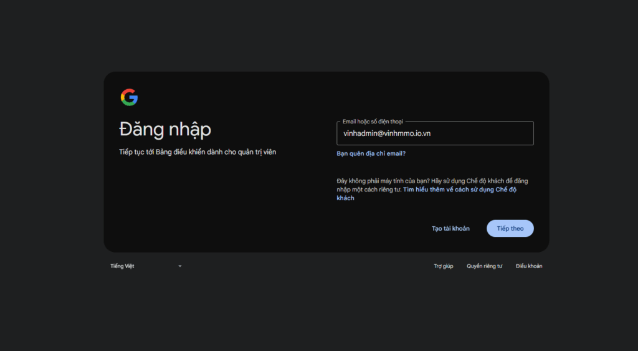Screen dimensions: 638x351
Task: Click the Đăng nhập heading
Action: (165, 130)
